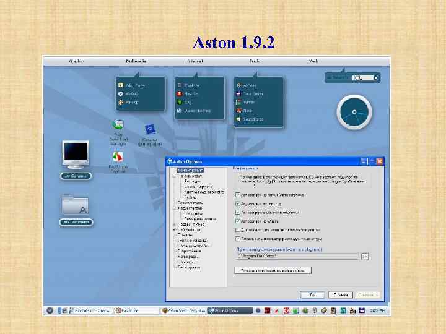Launch IExplorer from the Internet popup
Viewport: 446px width, 334px height.
tap(188, 85)
